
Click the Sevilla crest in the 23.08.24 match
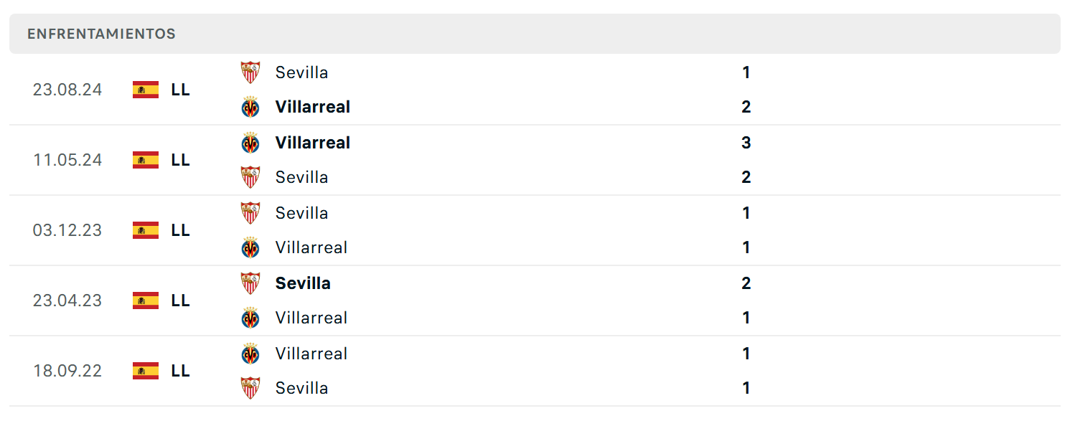(250, 72)
